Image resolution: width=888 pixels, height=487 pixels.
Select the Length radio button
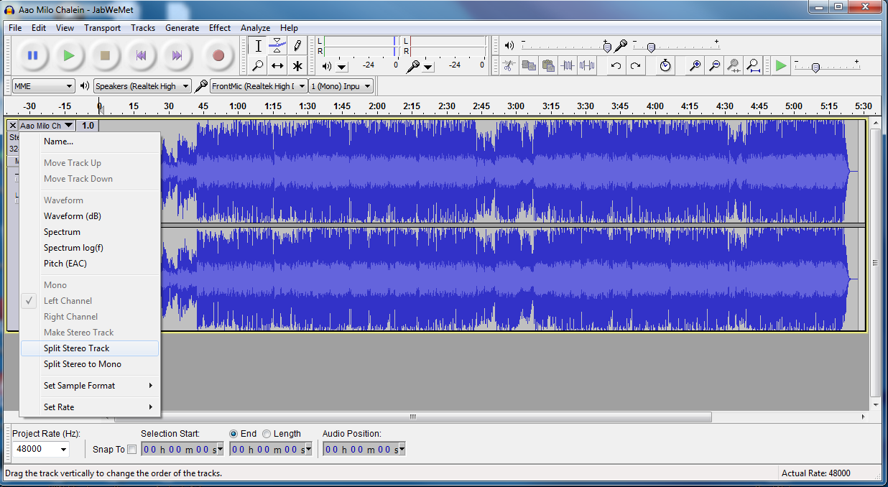click(x=267, y=433)
